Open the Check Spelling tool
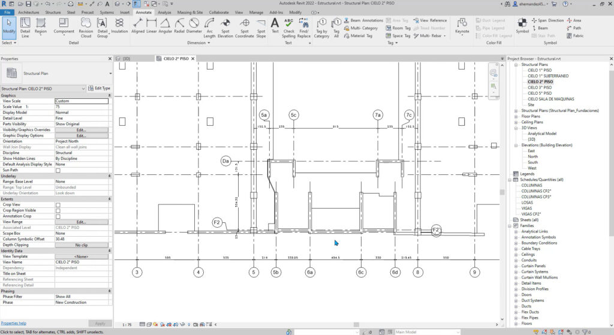 (x=289, y=26)
